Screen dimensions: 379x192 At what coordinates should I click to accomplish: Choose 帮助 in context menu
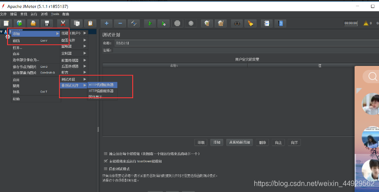(36, 99)
